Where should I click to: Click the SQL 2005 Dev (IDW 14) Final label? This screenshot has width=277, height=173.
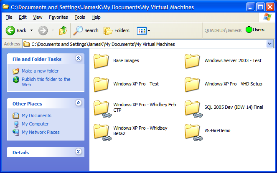pyautogui.click(x=234, y=107)
